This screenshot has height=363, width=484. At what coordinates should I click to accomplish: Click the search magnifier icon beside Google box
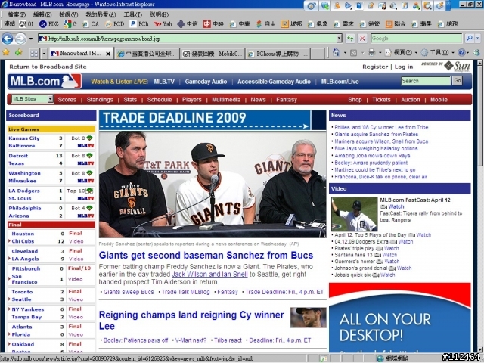pos(469,39)
